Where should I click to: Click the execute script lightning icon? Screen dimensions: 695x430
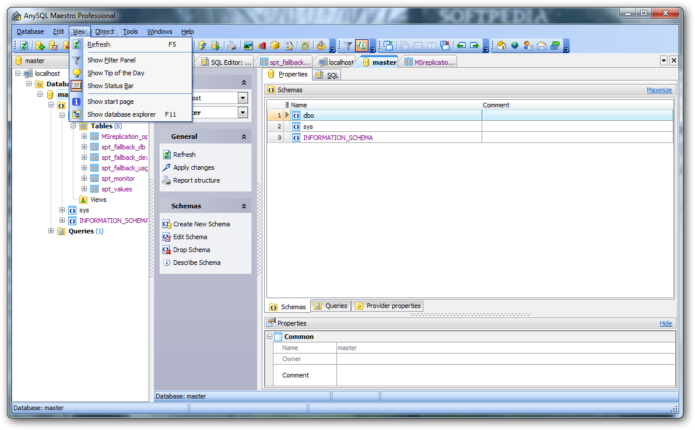click(202, 46)
